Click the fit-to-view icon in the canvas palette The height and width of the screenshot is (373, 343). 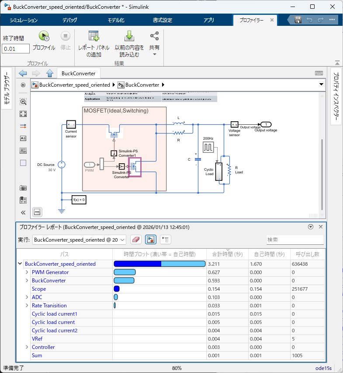click(23, 114)
